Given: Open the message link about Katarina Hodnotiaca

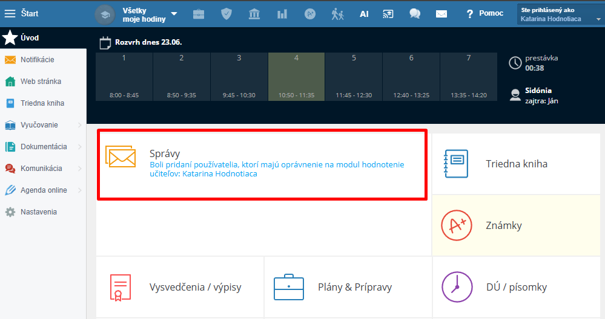Looking at the screenshot, I should [x=277, y=169].
